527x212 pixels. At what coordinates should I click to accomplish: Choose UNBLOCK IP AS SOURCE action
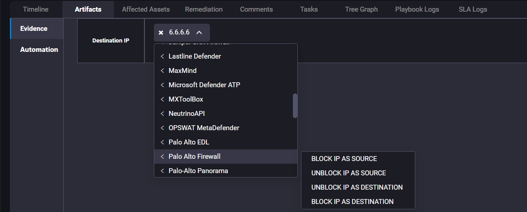point(358,173)
